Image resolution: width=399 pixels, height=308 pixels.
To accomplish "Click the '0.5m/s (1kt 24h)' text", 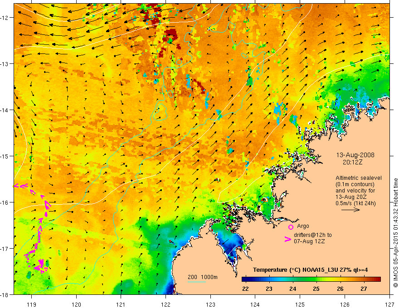I will coord(355,203).
